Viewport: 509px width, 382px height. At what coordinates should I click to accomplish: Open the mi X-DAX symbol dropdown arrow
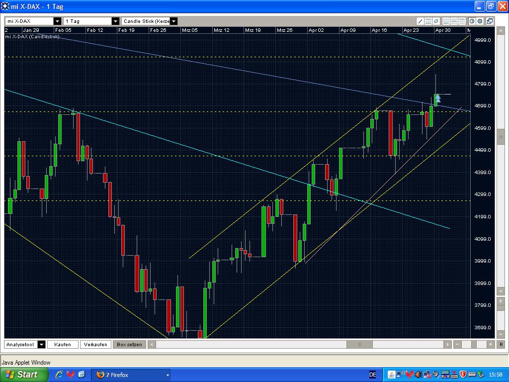(58, 21)
